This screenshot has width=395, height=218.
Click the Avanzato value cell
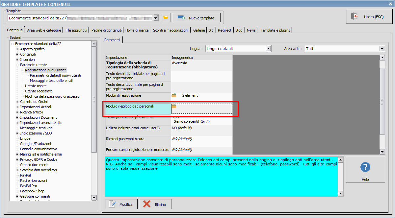point(202,65)
